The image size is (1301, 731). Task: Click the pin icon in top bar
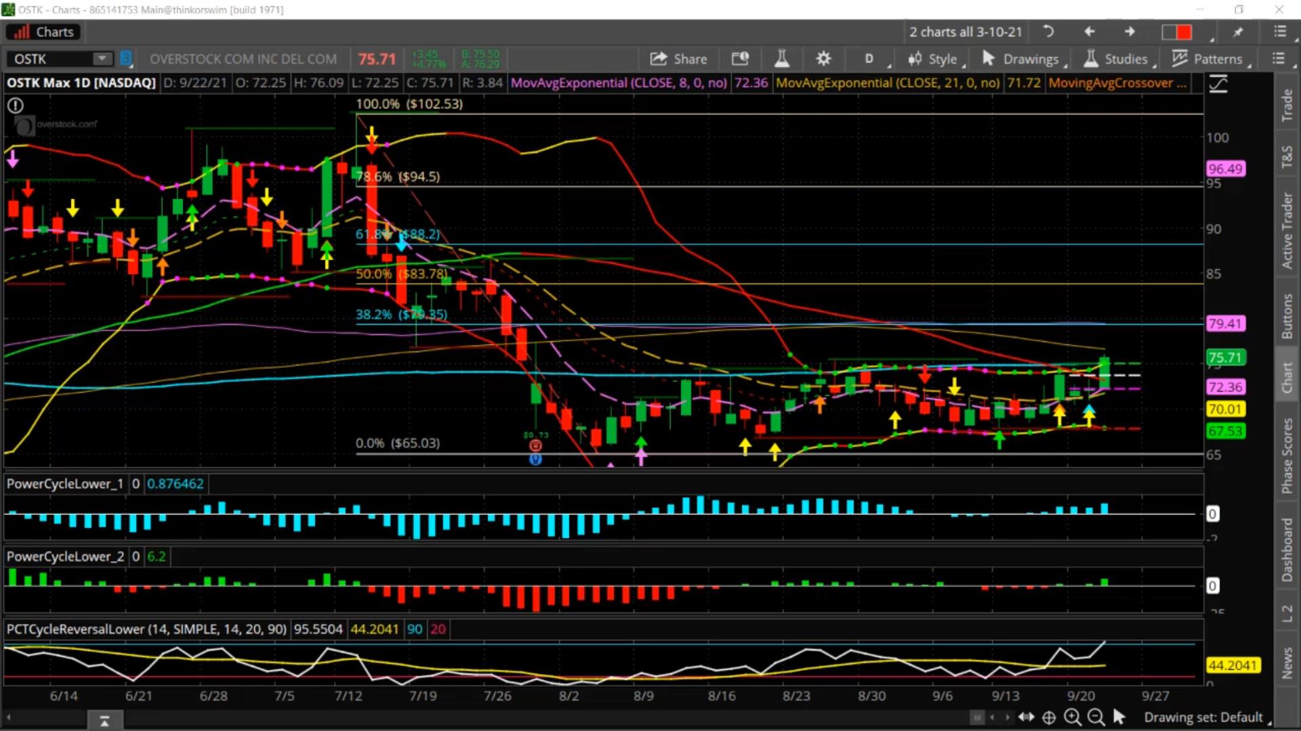click(1238, 32)
